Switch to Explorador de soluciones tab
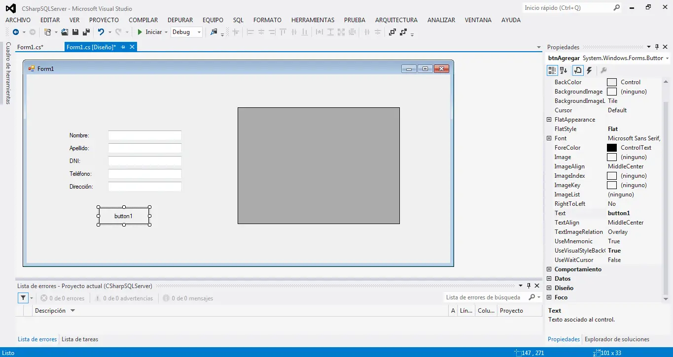673x357 pixels. [617, 339]
